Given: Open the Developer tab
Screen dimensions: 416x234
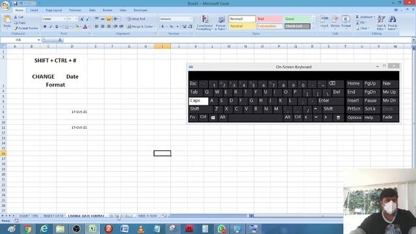Looking at the screenshot, I should tap(140, 10).
